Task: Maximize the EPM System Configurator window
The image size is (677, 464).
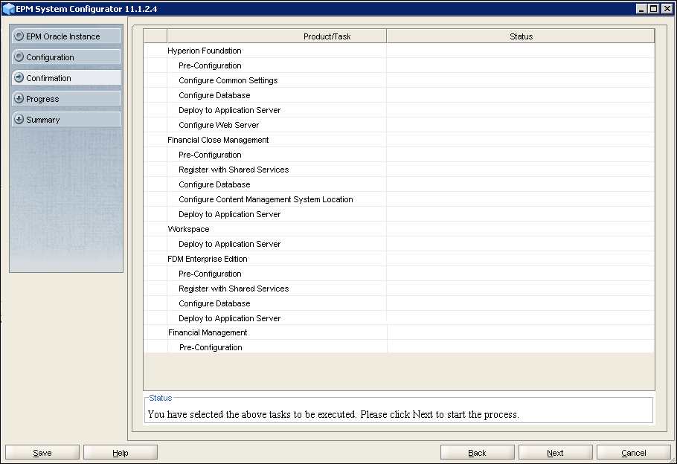Action: click(x=654, y=9)
